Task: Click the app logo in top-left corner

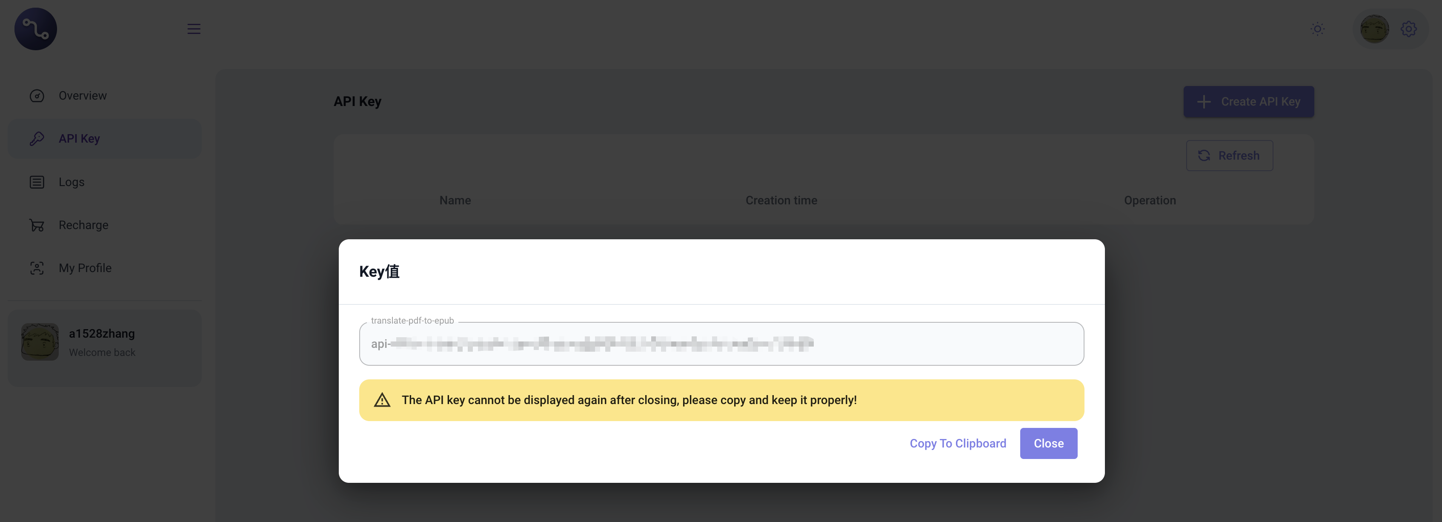Action: click(35, 29)
